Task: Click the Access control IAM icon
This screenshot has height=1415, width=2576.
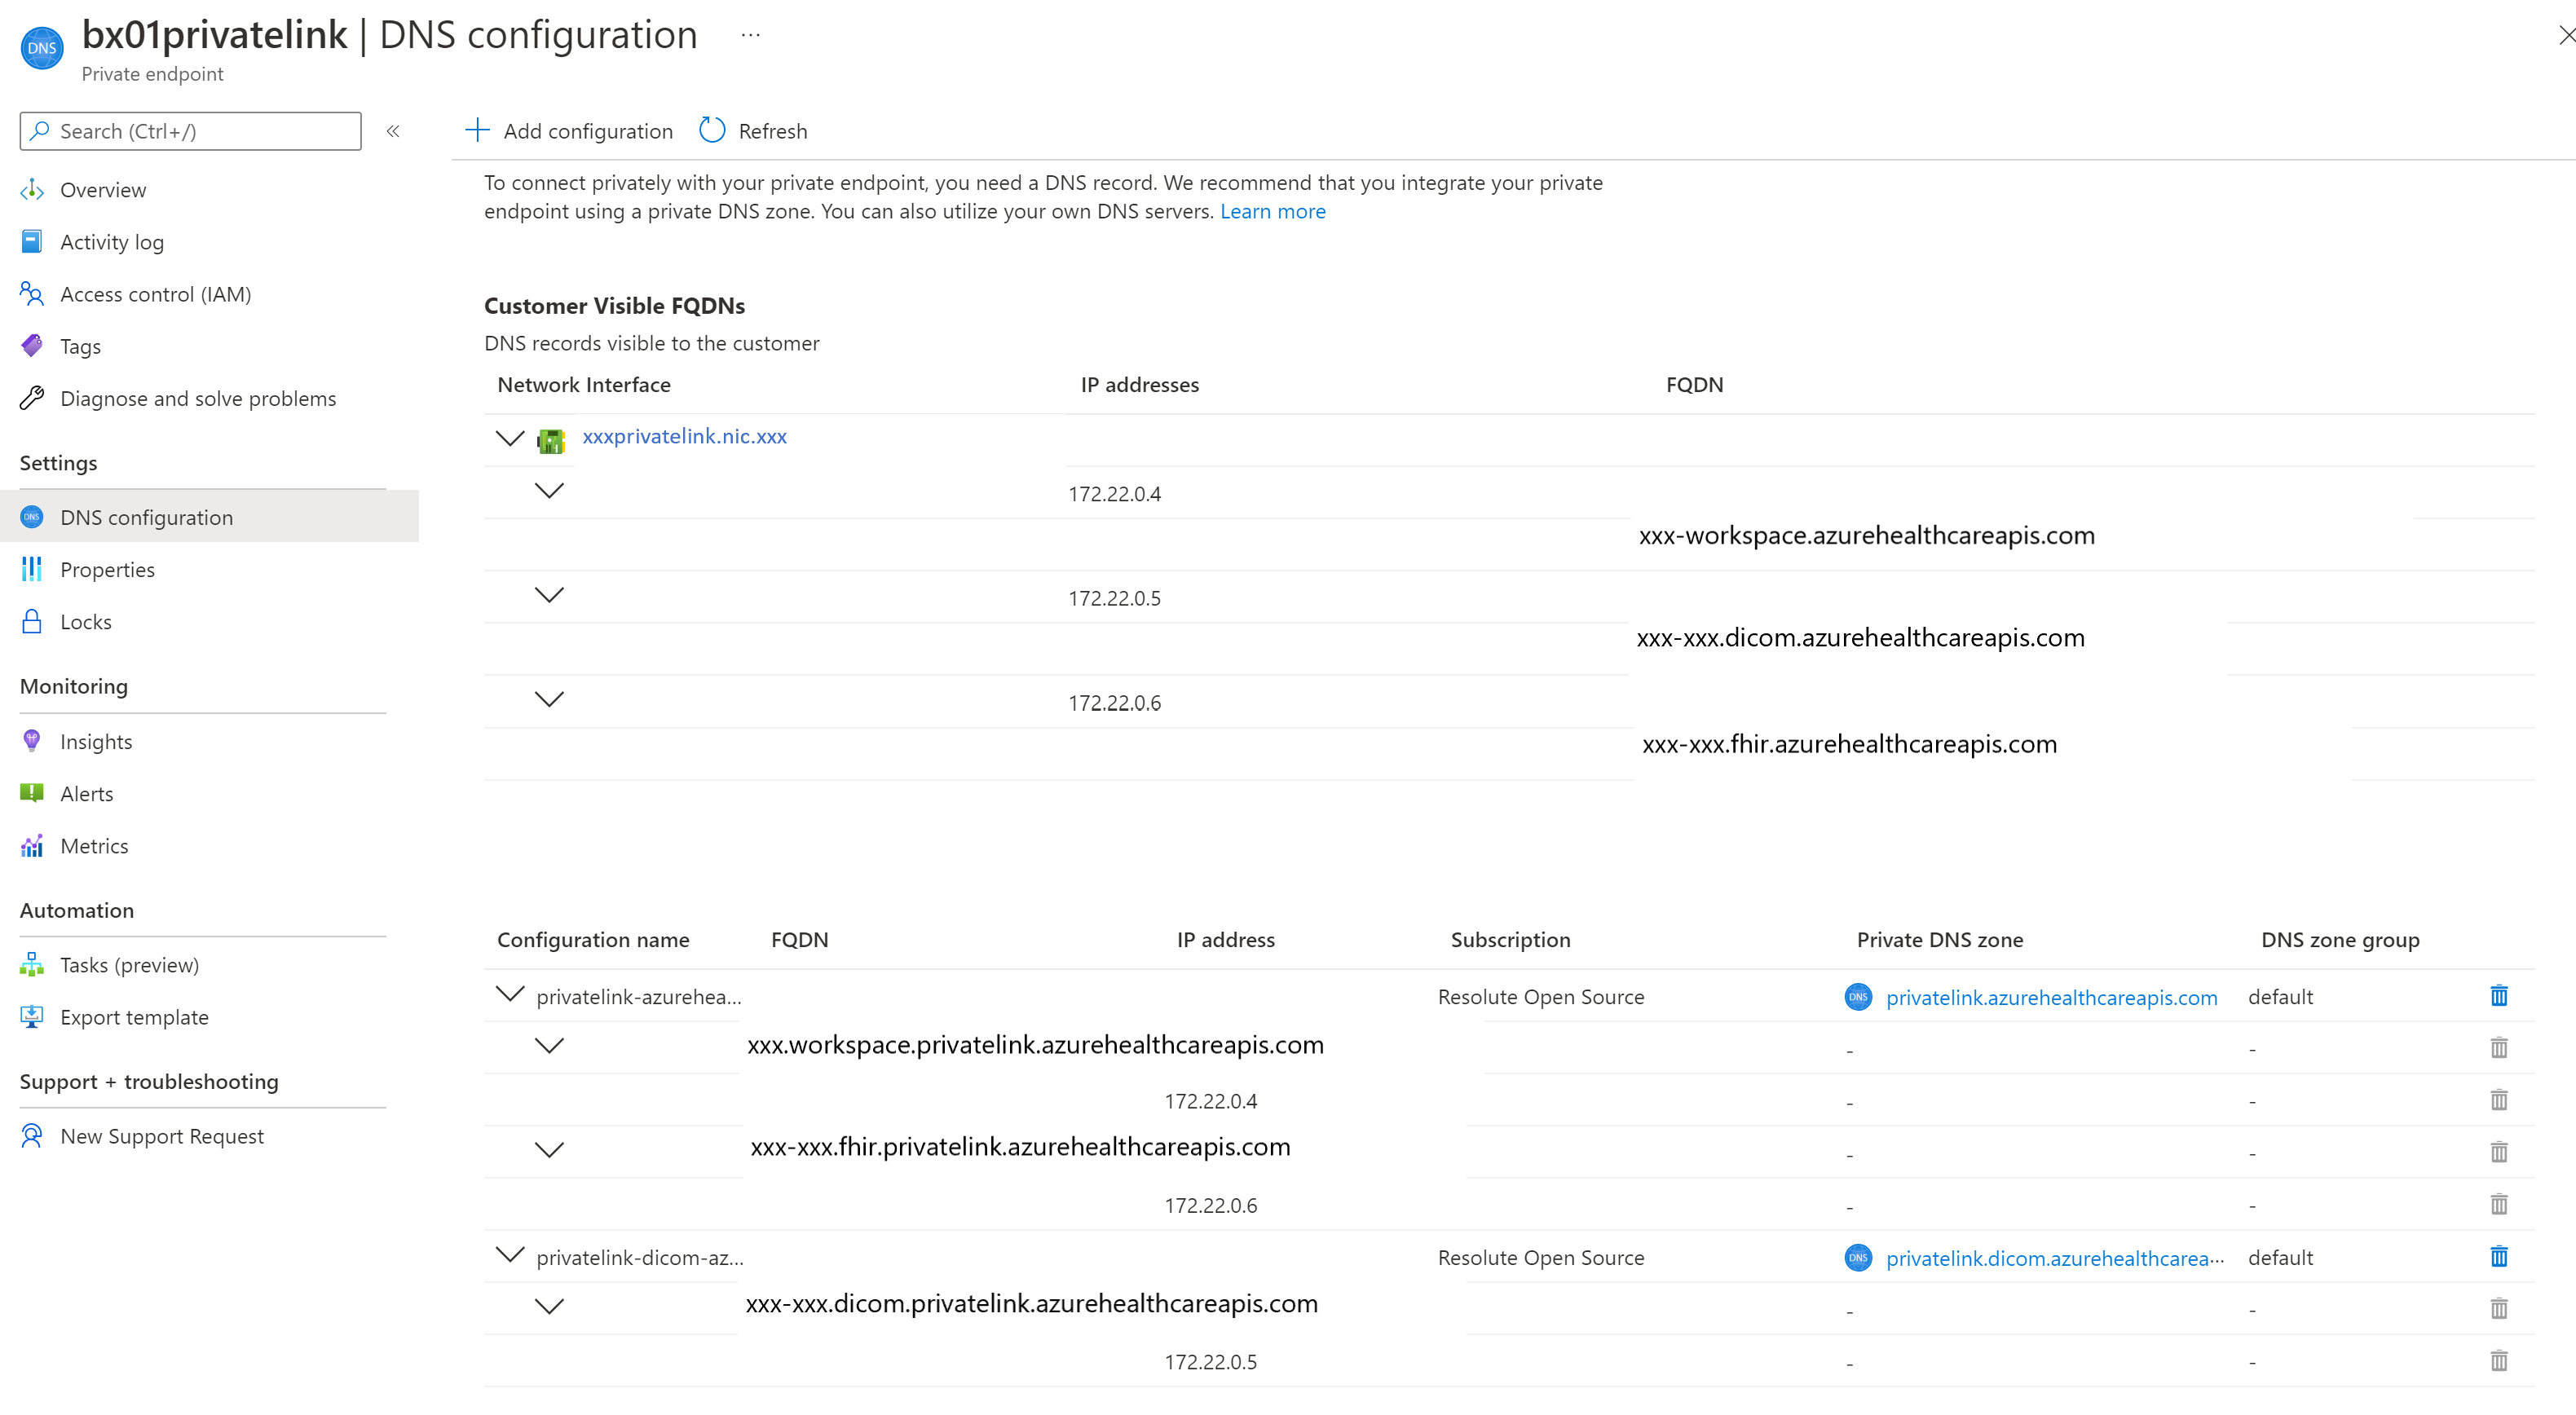Action: point(31,293)
